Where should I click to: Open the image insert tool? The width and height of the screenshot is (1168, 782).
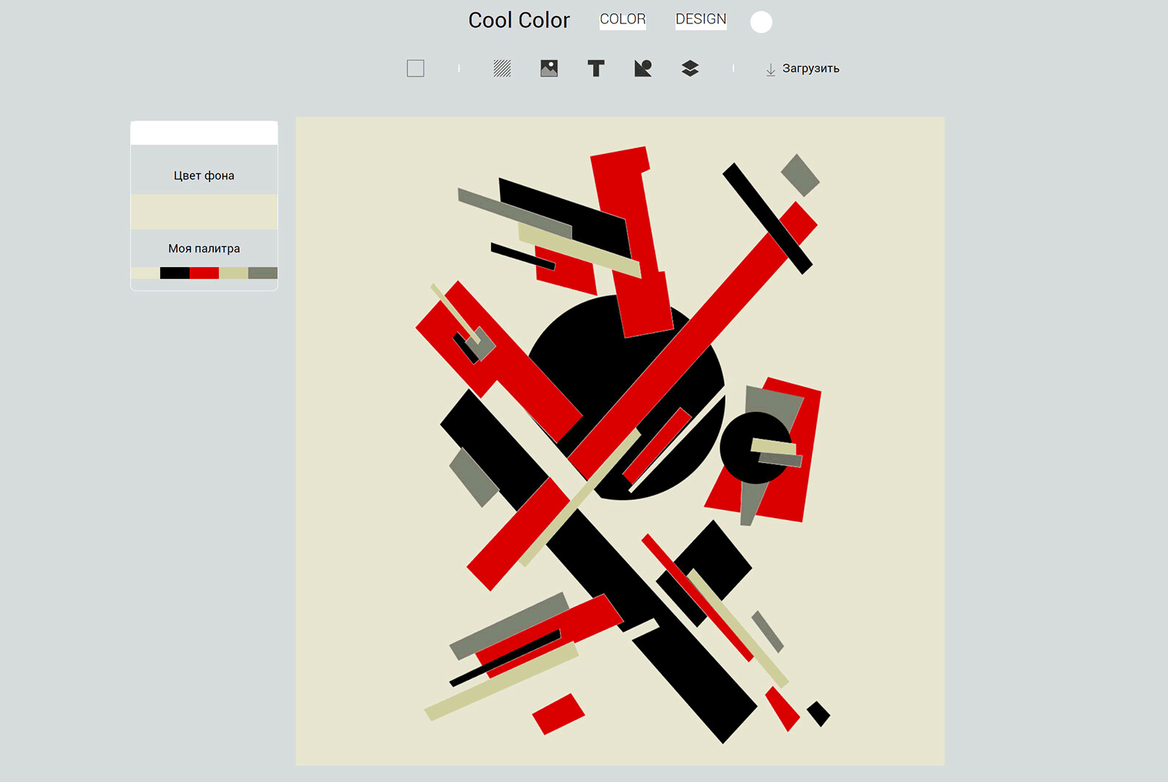tap(549, 69)
